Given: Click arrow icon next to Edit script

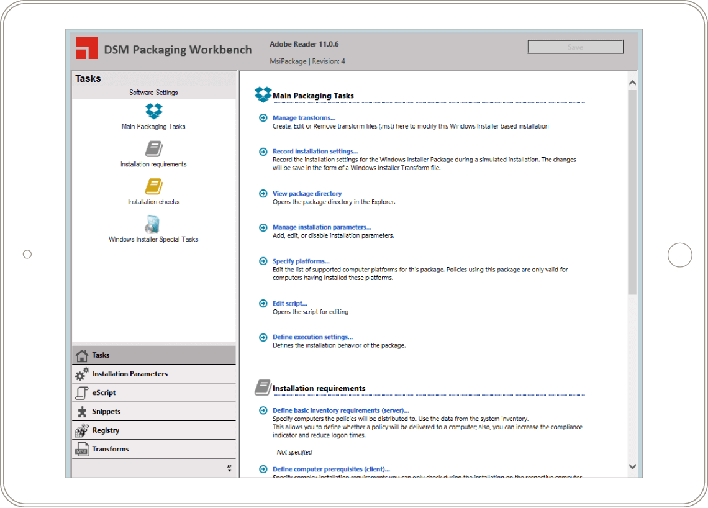Looking at the screenshot, I should pyautogui.click(x=263, y=304).
